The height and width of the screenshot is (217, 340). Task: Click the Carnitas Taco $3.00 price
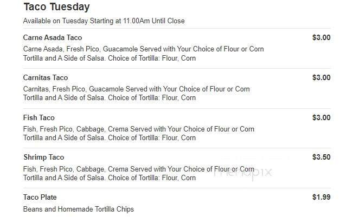click(321, 77)
